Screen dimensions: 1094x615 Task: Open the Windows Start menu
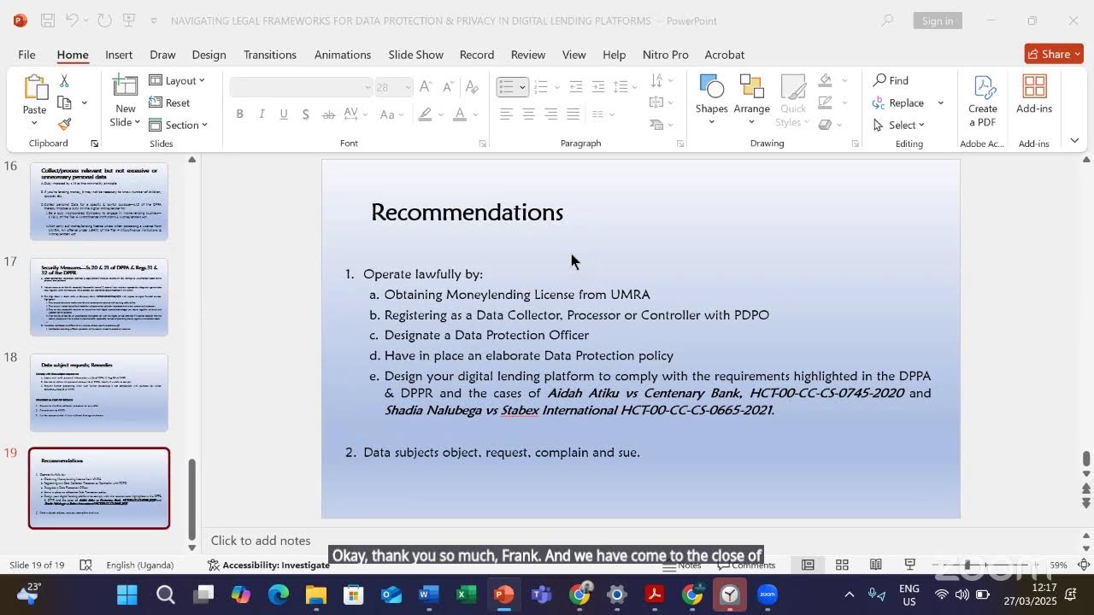(x=127, y=594)
